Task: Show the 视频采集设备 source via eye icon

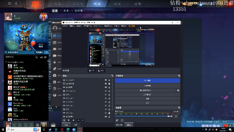Action: pyautogui.click(x=106, y=91)
